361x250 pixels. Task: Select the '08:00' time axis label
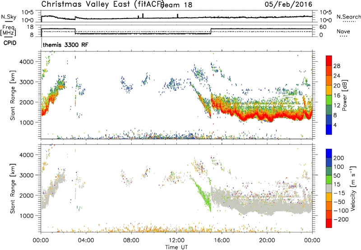pos(131,241)
